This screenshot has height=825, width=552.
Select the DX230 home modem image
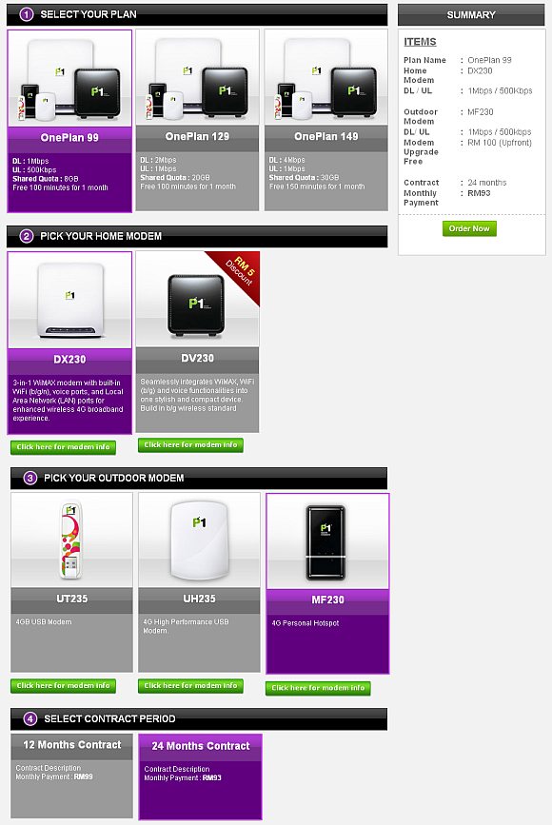coord(69,300)
